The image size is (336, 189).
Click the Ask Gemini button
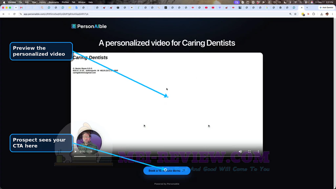(326, 8)
